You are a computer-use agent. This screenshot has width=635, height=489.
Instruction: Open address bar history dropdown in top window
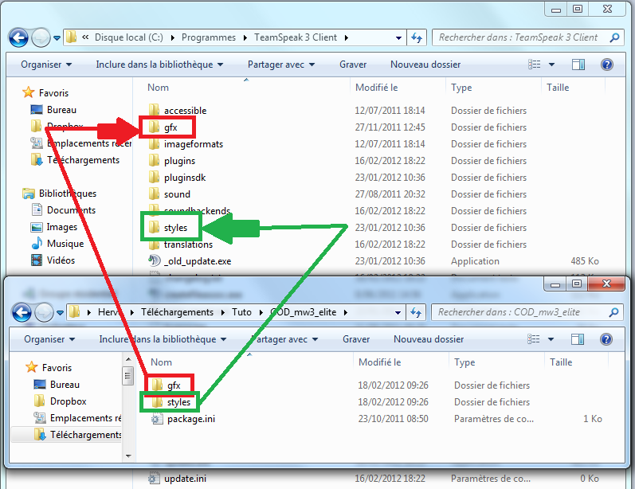(x=398, y=38)
